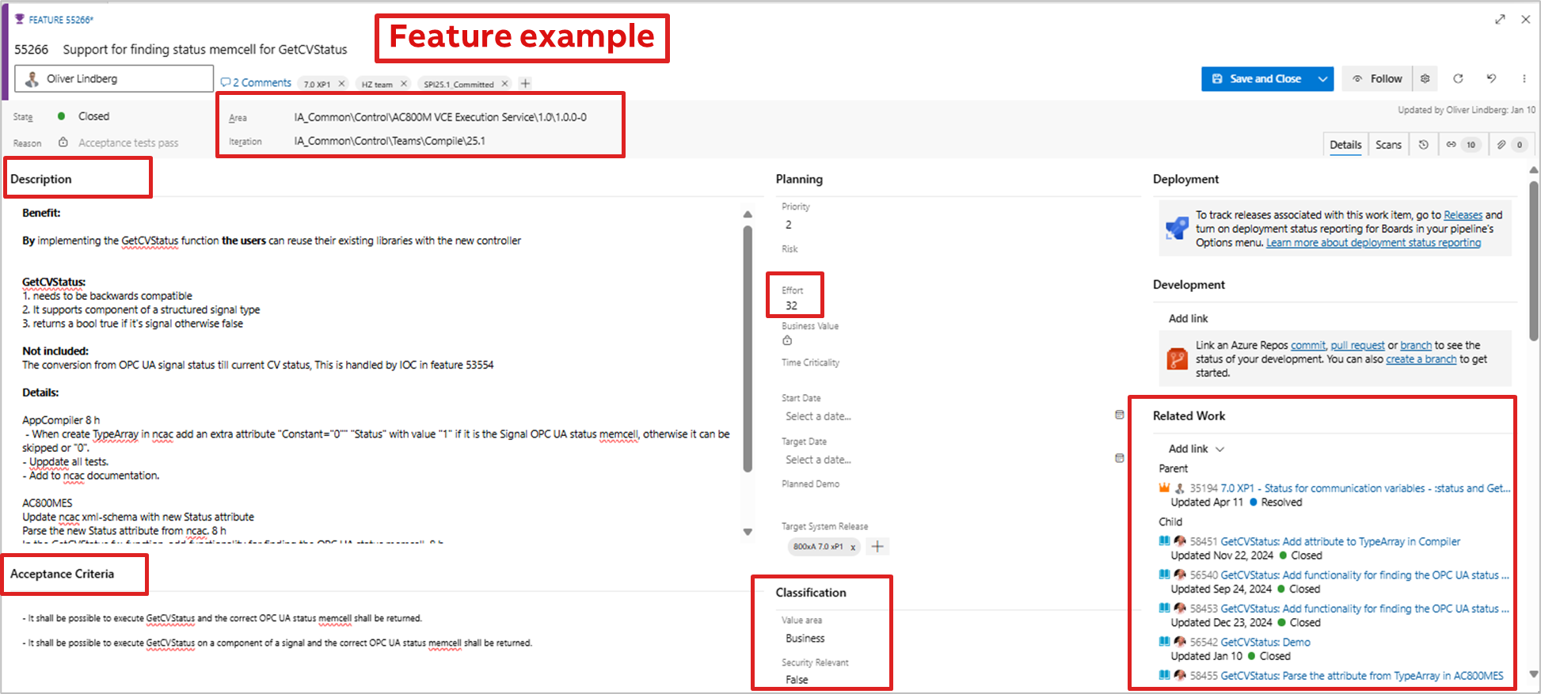Click the Acceptance Criteria section header
Screen dimensions: 1541x694
(62, 575)
